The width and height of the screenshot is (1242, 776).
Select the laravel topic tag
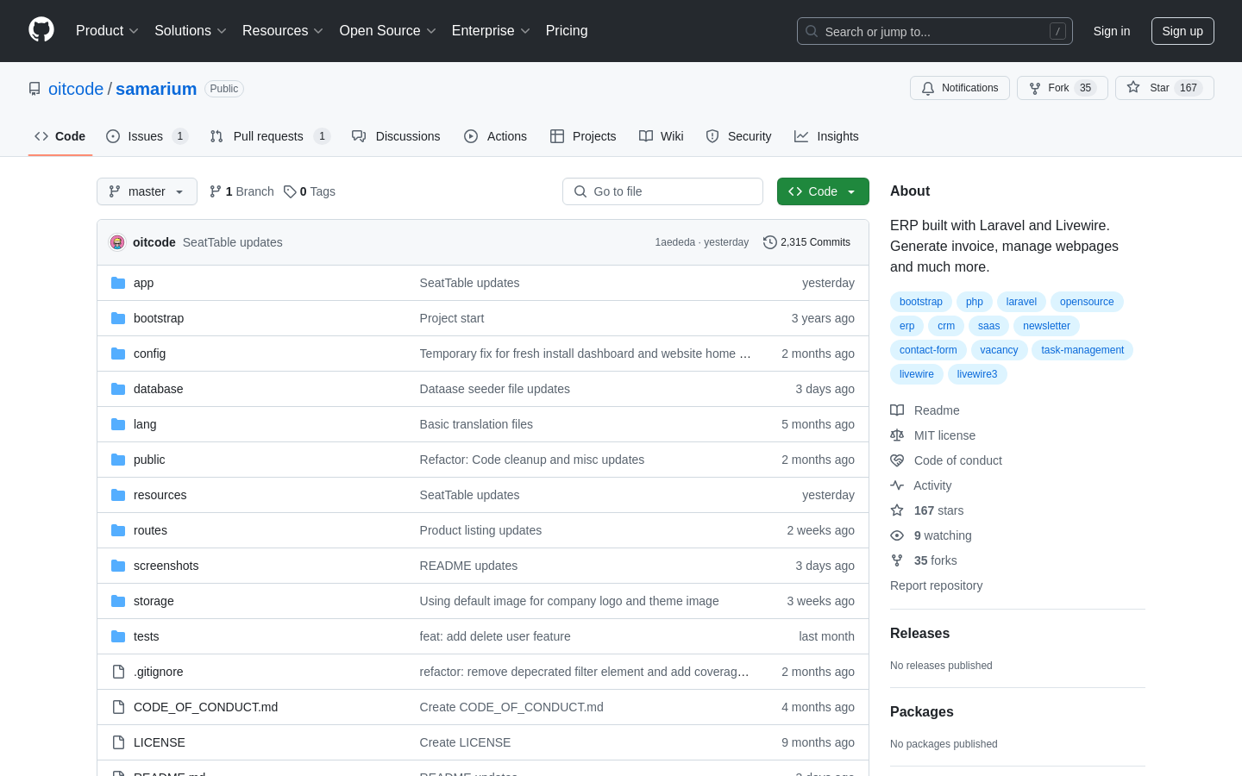(x=1021, y=302)
